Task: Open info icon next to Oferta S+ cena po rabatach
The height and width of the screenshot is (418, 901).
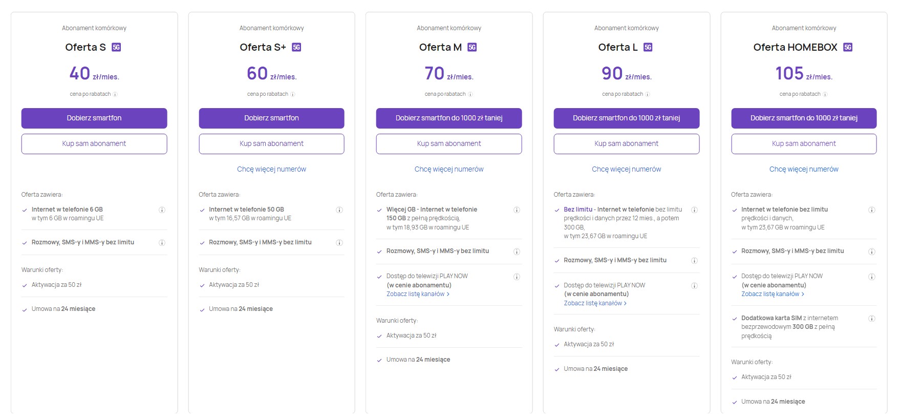Action: pyautogui.click(x=292, y=94)
